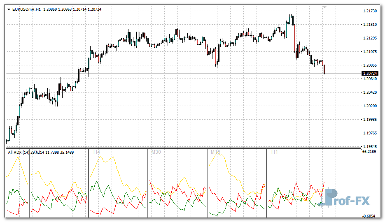Image resolution: width=385 pixels, height=222 pixels.
Task: Select the M15 timeframe panel label
Action: 215,152
